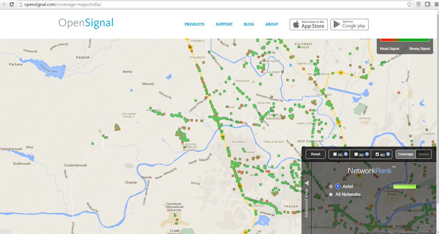Click the Balewadi map label
439x234 pixels.
(239, 141)
